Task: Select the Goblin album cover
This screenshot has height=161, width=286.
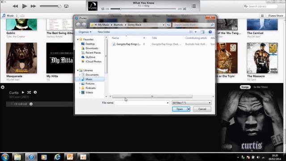Action: click(x=21, y=25)
